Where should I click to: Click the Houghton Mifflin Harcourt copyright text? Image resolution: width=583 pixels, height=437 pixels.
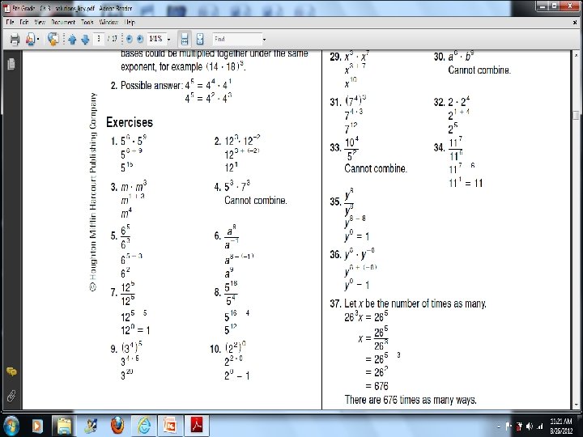(x=93, y=192)
